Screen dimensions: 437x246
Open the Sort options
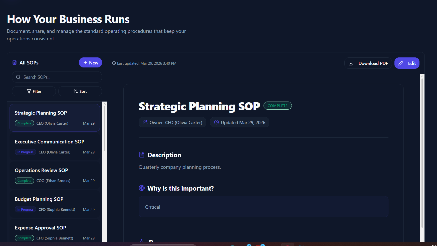coord(80,91)
